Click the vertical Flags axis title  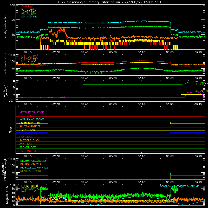(x=11, y=130)
